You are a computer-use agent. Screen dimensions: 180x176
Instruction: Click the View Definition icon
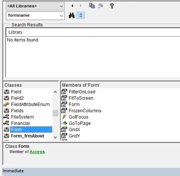click(100, 6)
